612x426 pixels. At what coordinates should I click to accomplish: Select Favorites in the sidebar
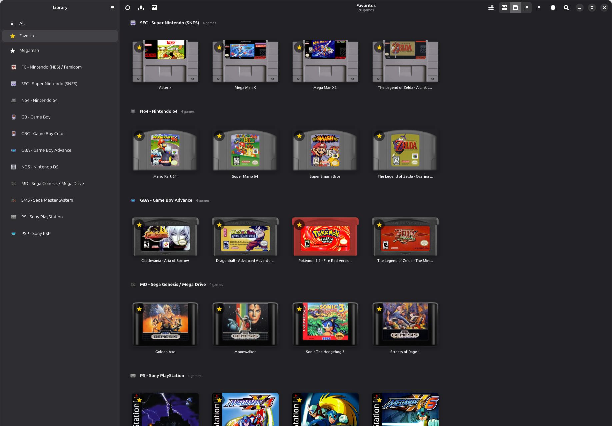(60, 36)
